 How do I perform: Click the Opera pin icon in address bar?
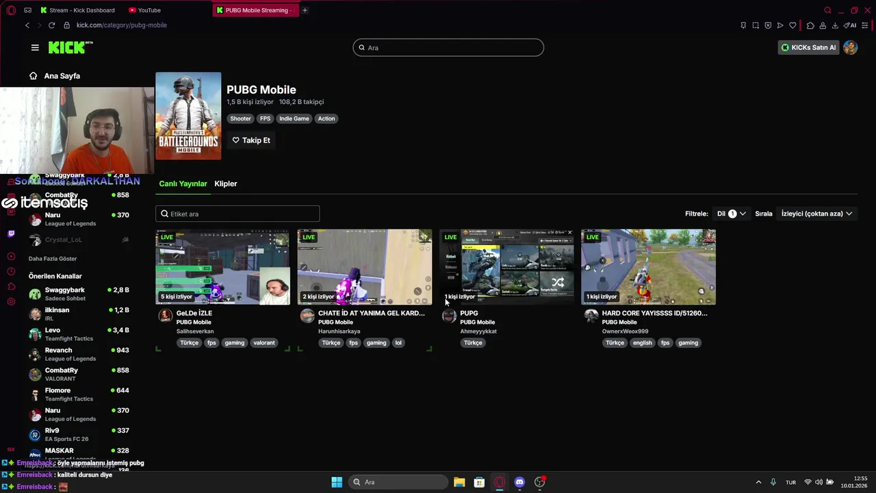point(743,25)
